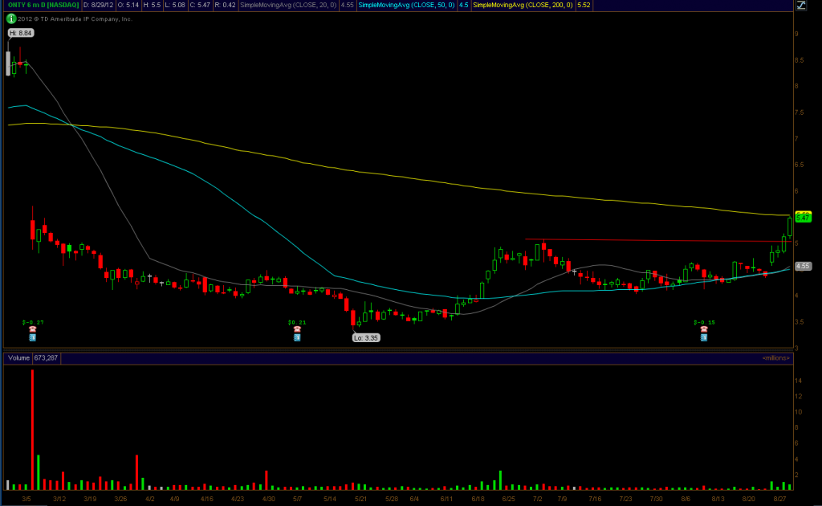Click the conference call phone icon under $0.21
The image size is (822, 506).
297,329
